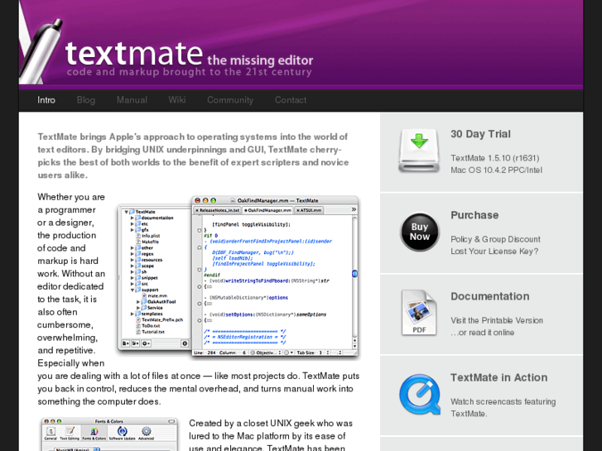Click Lost Your License Key? link
The width and height of the screenshot is (602, 451).
click(494, 251)
